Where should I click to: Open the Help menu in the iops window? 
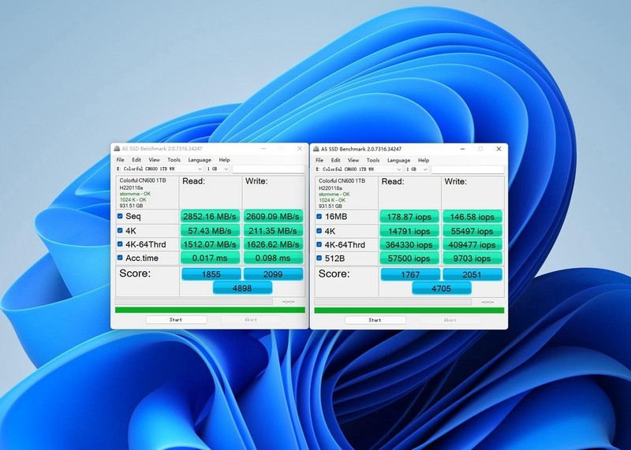pos(424,160)
